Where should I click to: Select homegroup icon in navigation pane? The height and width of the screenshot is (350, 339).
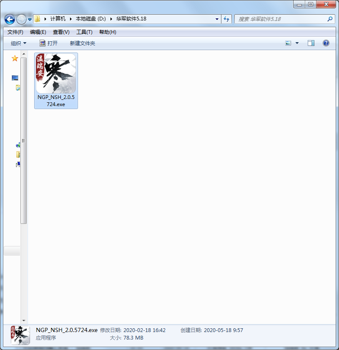[x=18, y=145]
